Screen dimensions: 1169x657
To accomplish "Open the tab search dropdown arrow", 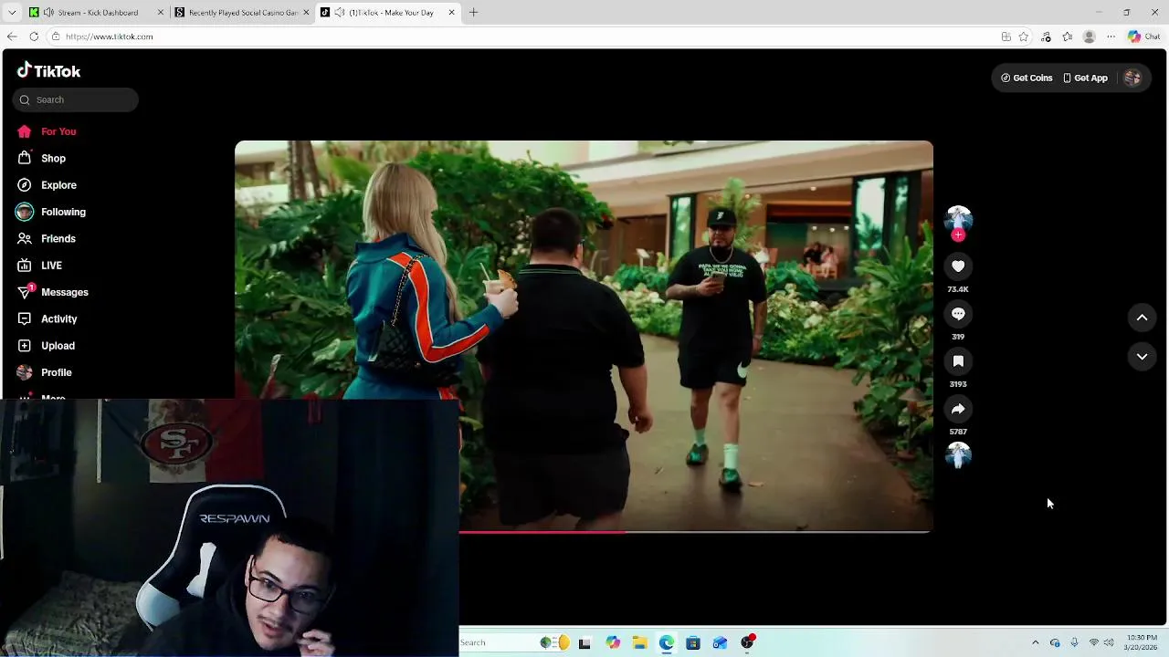I will coord(12,13).
